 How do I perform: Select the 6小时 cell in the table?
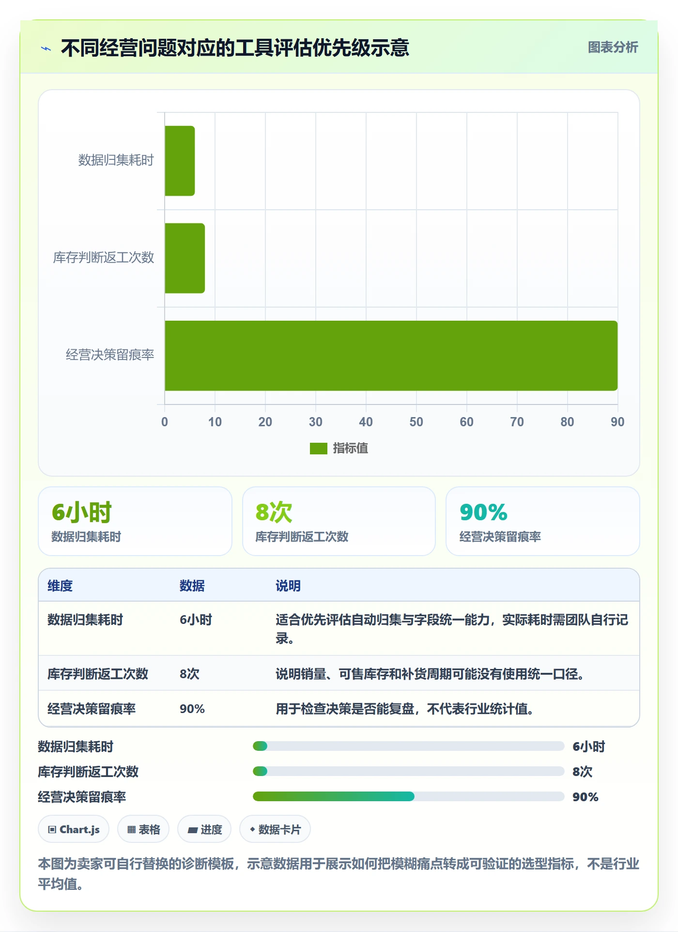coord(196,620)
